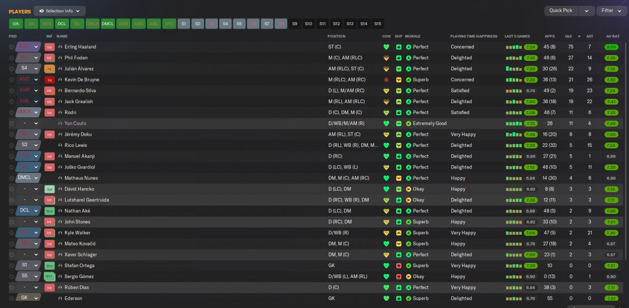Open Matheus Nunes's DMCL position dropdown
The width and height of the screenshot is (629, 308).
click(x=29, y=178)
